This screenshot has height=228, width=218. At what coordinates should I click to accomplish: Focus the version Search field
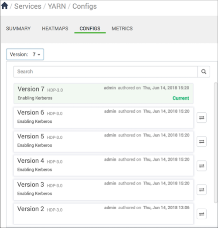(106, 71)
